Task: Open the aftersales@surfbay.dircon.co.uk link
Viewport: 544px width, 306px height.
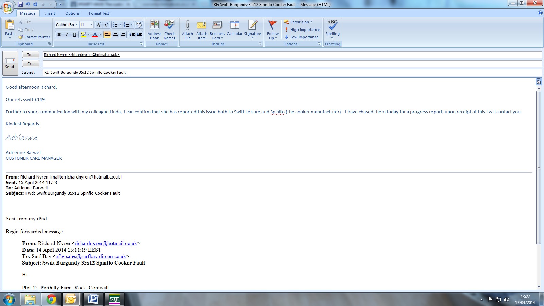Action: tap(91, 256)
